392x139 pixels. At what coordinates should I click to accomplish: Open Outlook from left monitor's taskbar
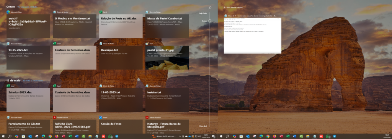click(30, 136)
